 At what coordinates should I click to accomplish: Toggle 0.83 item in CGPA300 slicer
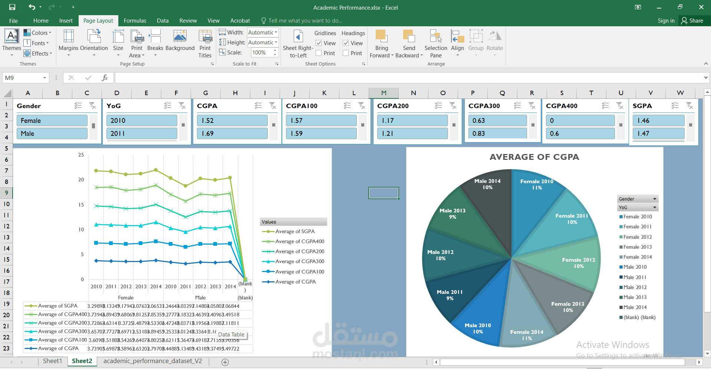tap(497, 134)
